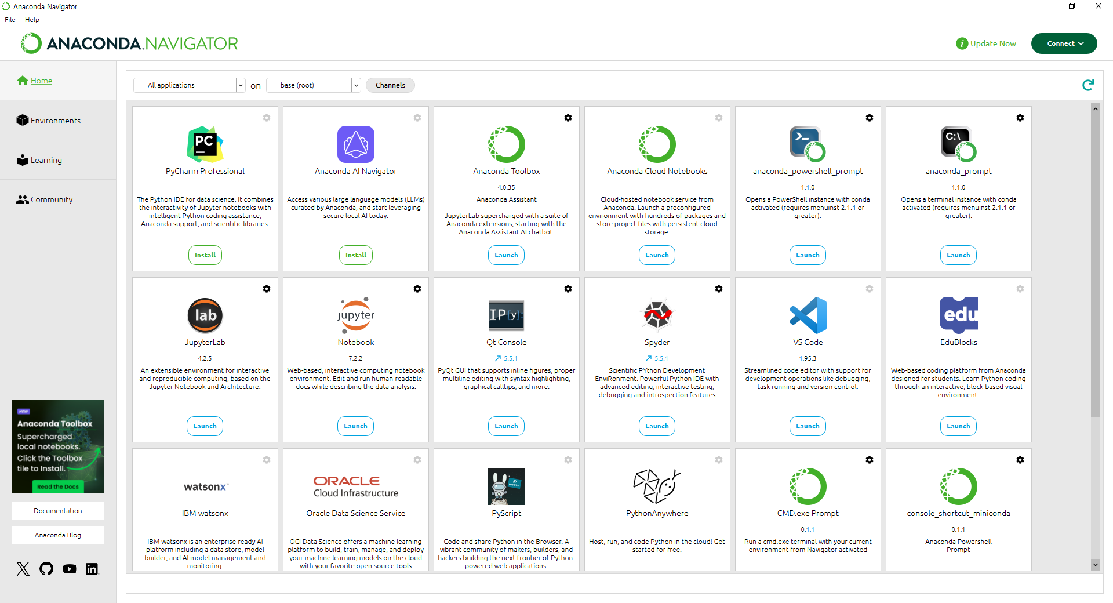Open gear options for CMD.exe Prompt
Image resolution: width=1113 pixels, height=603 pixels.
coord(870,460)
